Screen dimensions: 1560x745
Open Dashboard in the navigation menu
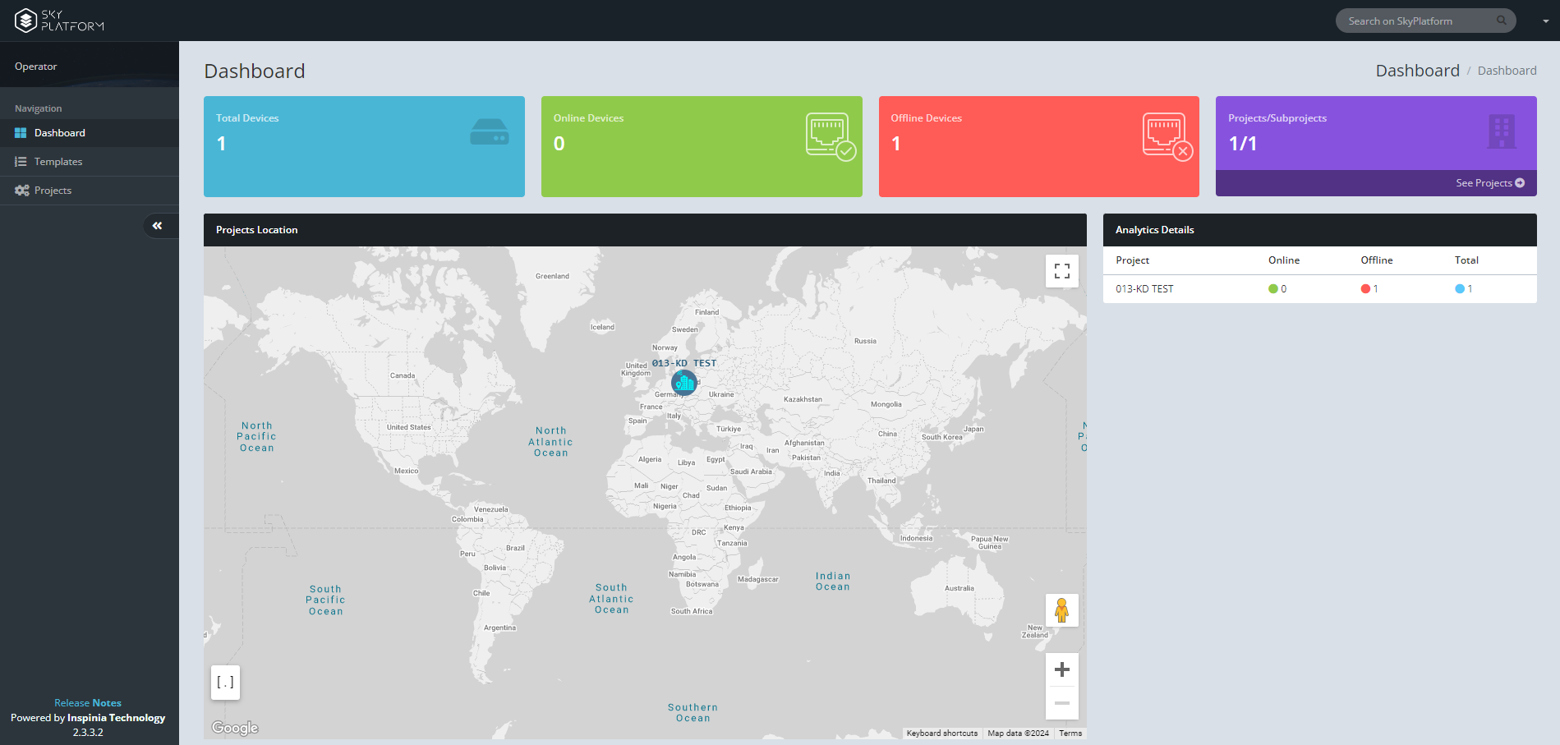(x=59, y=133)
